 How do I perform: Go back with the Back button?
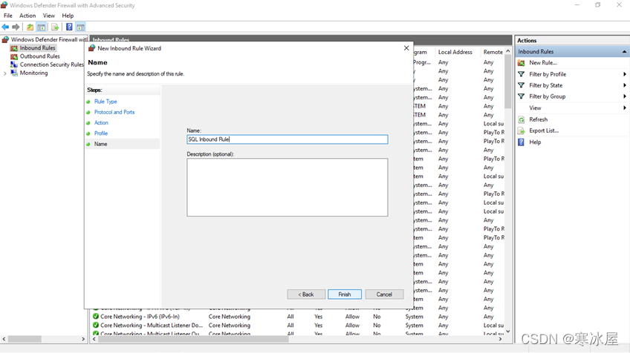click(x=306, y=294)
